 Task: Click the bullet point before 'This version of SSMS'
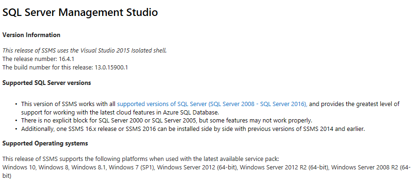point(16,104)
